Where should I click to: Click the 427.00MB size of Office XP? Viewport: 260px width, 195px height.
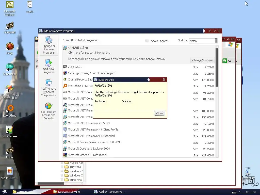click(x=208, y=155)
